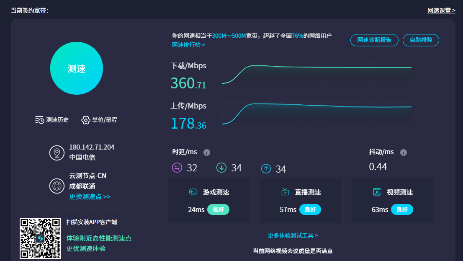
Task: Click the 良好 badge beside 57ms
Action: 310,209
